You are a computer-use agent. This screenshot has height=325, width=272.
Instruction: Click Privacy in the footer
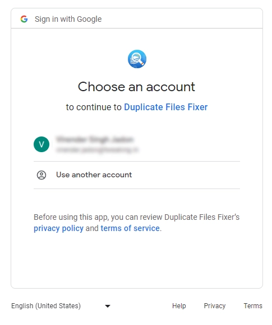215,306
